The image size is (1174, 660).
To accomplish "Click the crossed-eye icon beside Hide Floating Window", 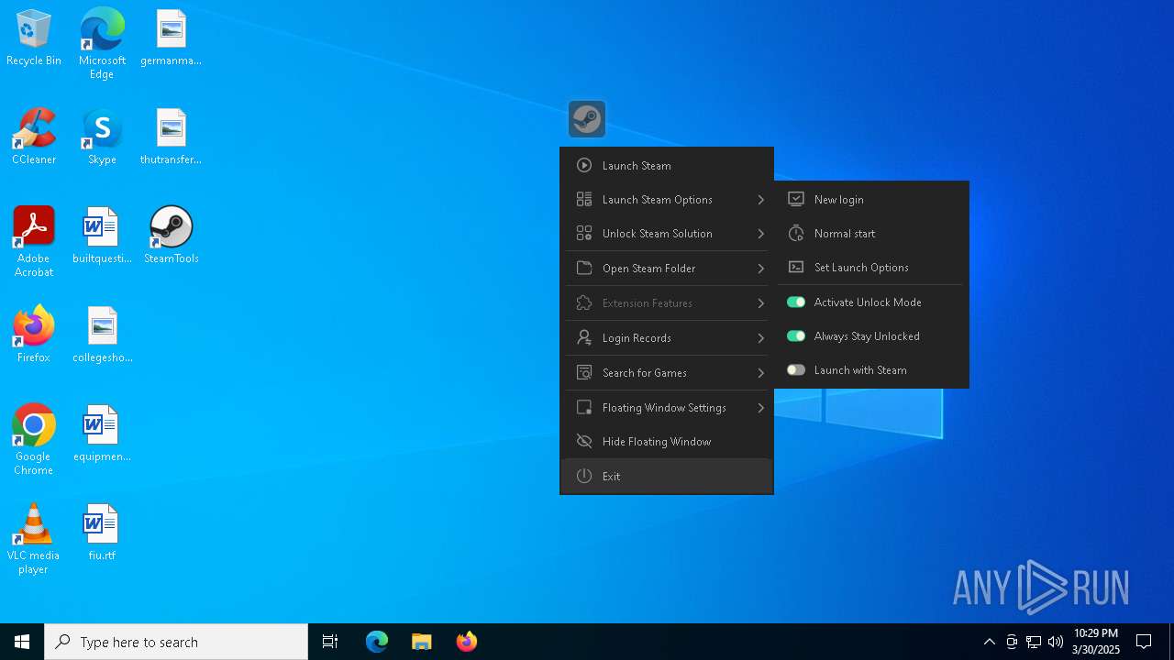I will 583,442.
